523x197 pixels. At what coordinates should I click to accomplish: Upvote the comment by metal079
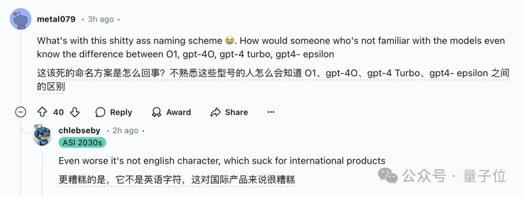click(42, 112)
